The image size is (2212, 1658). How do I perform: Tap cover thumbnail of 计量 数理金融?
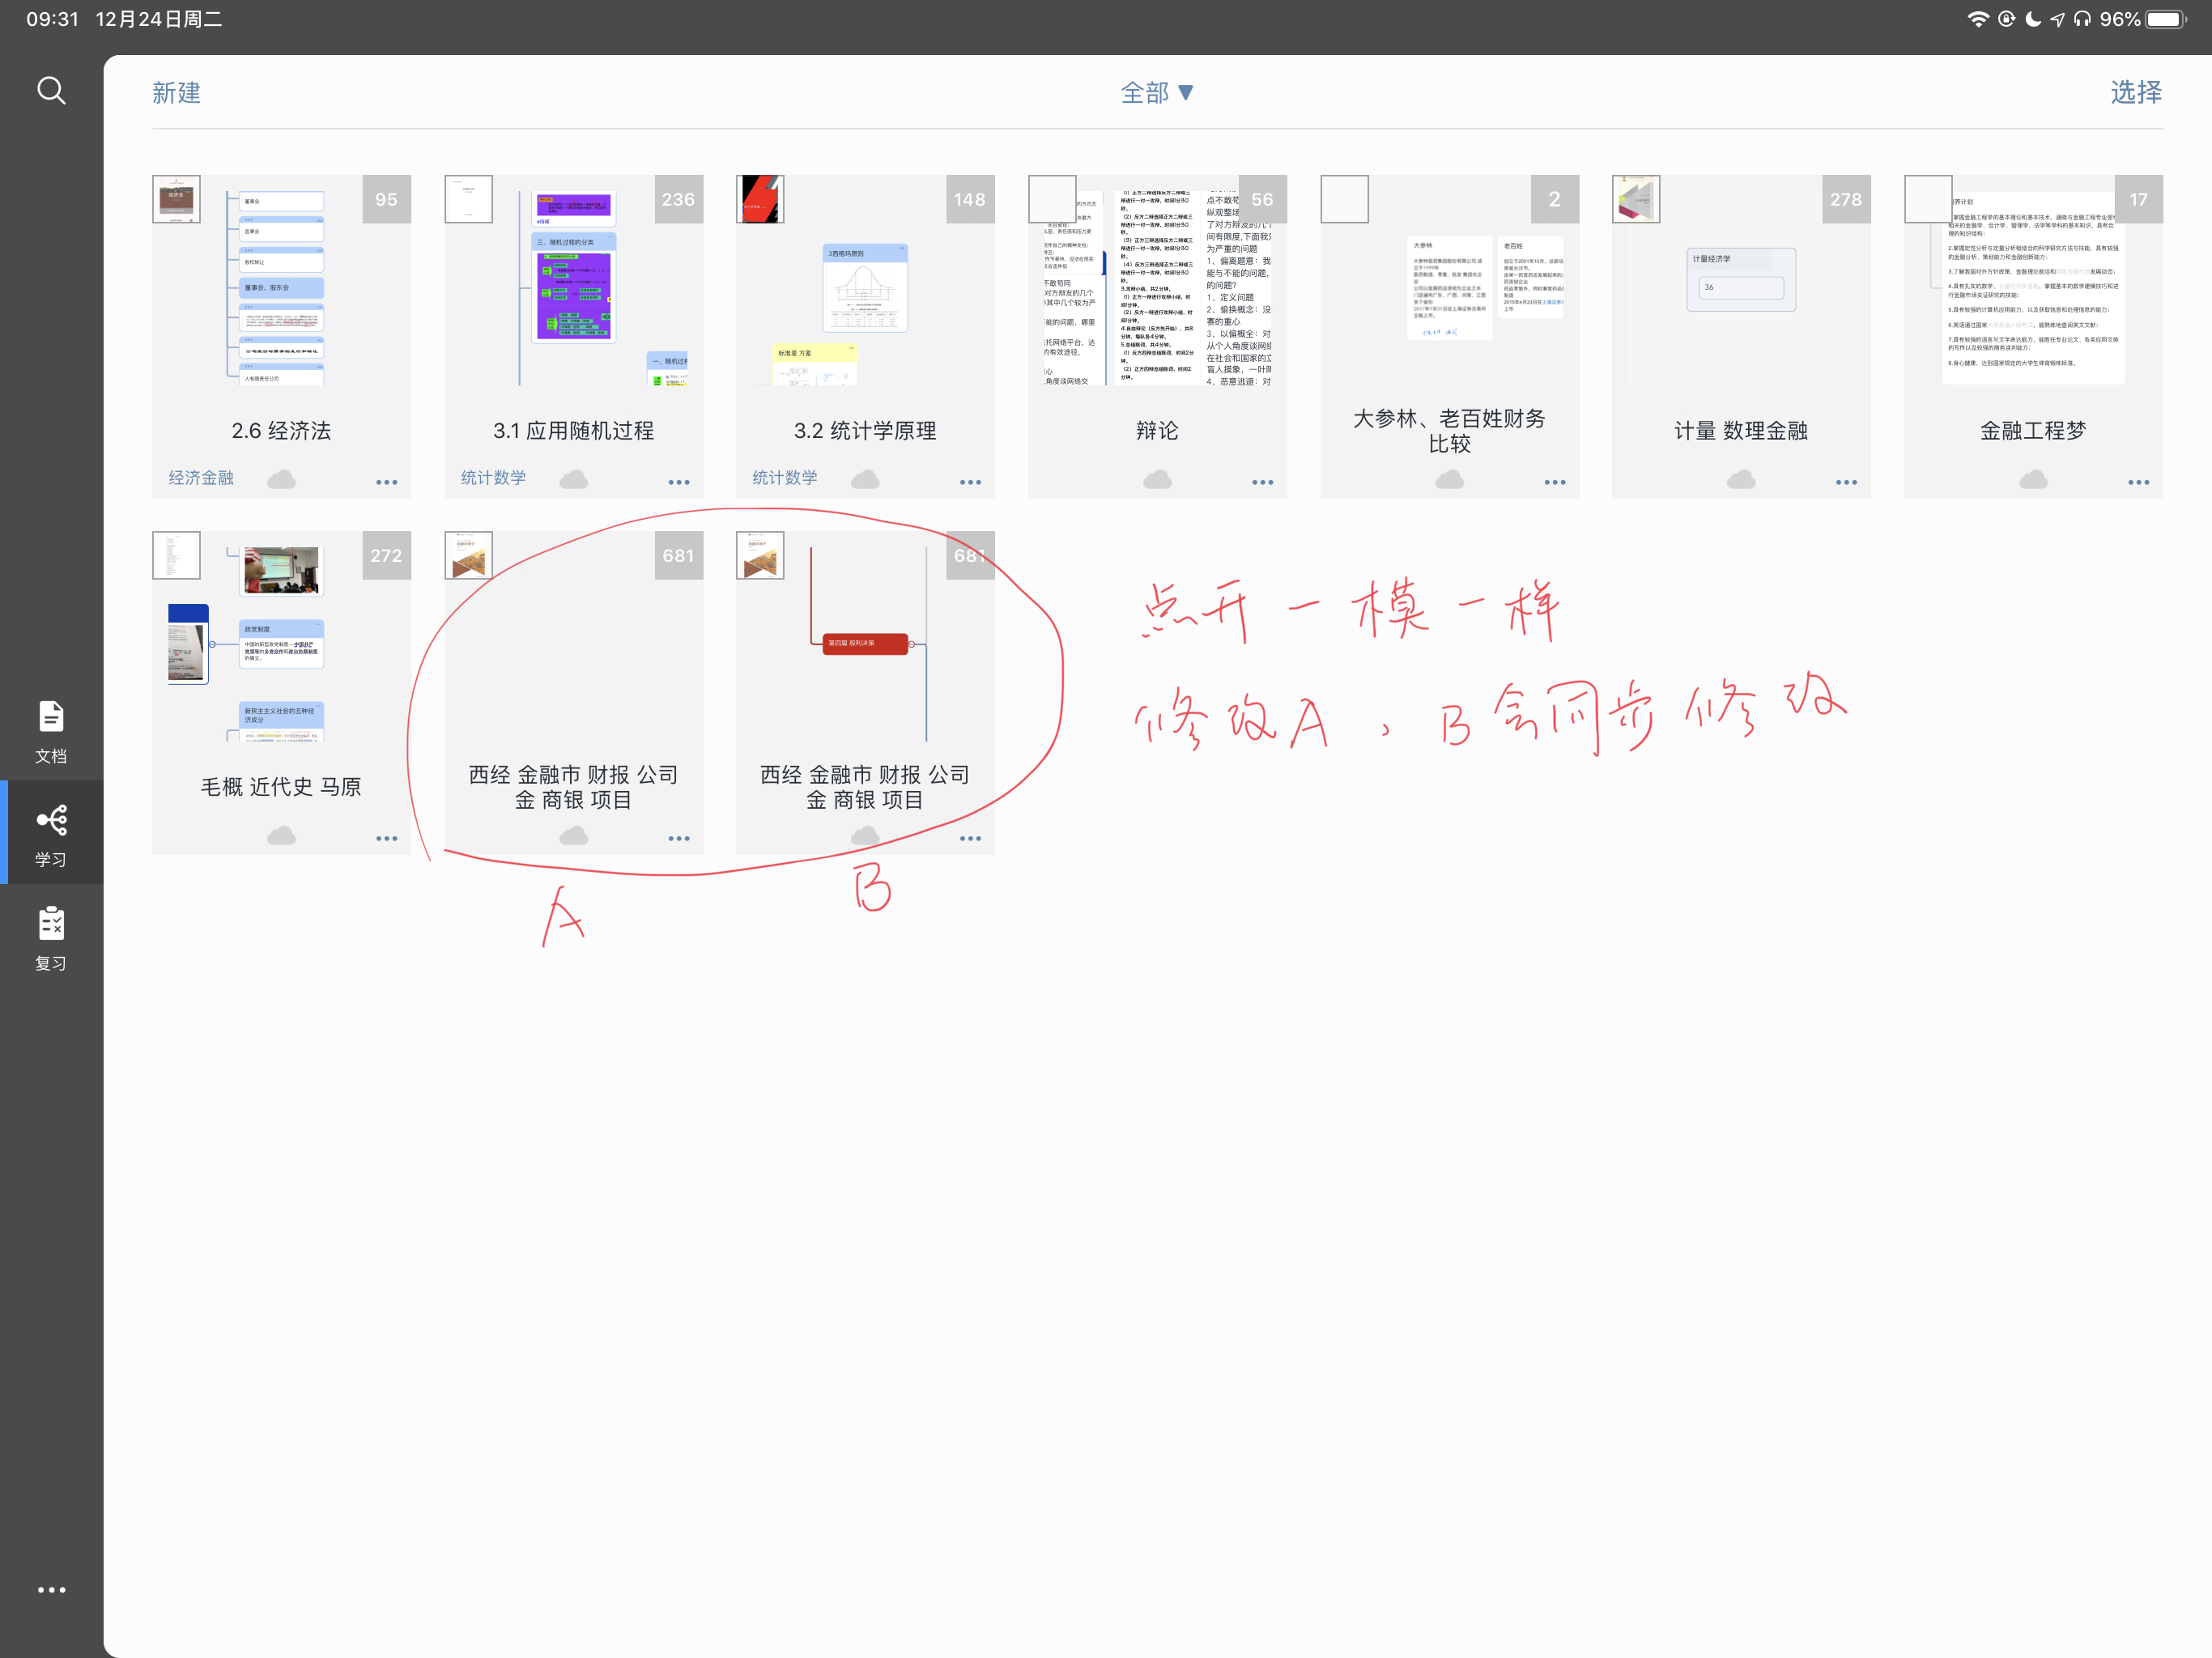1636,199
